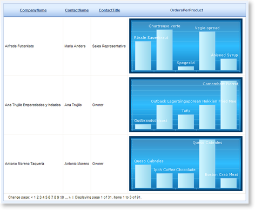Click the Chartreuse verte chart bar
255x210 pixels.
point(164,50)
